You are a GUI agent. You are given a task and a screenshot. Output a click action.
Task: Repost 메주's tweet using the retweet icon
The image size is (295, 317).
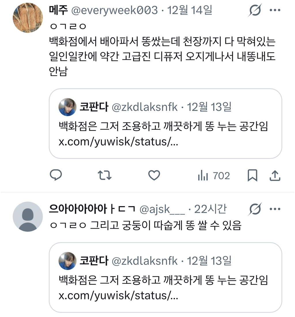click(x=105, y=175)
